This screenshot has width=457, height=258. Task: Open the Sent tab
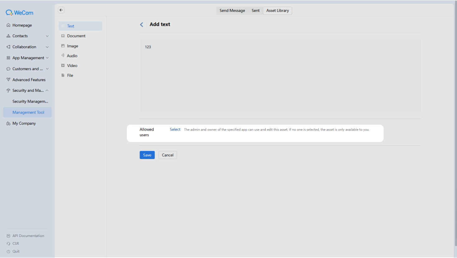point(256,11)
